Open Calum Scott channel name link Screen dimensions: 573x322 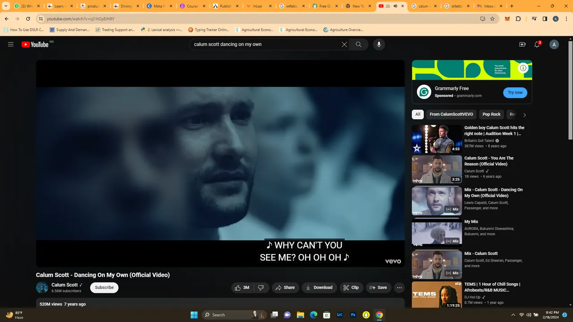(x=64, y=285)
